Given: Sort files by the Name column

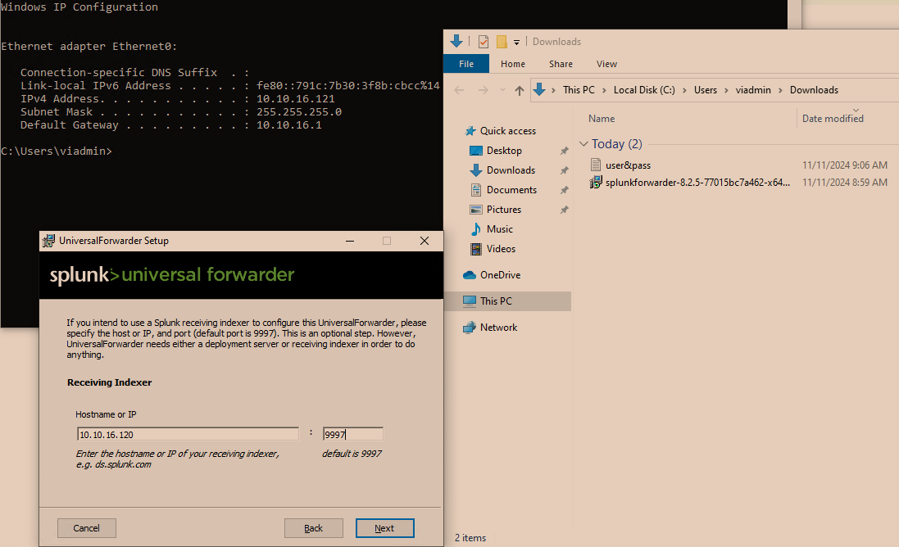Looking at the screenshot, I should click(x=602, y=119).
